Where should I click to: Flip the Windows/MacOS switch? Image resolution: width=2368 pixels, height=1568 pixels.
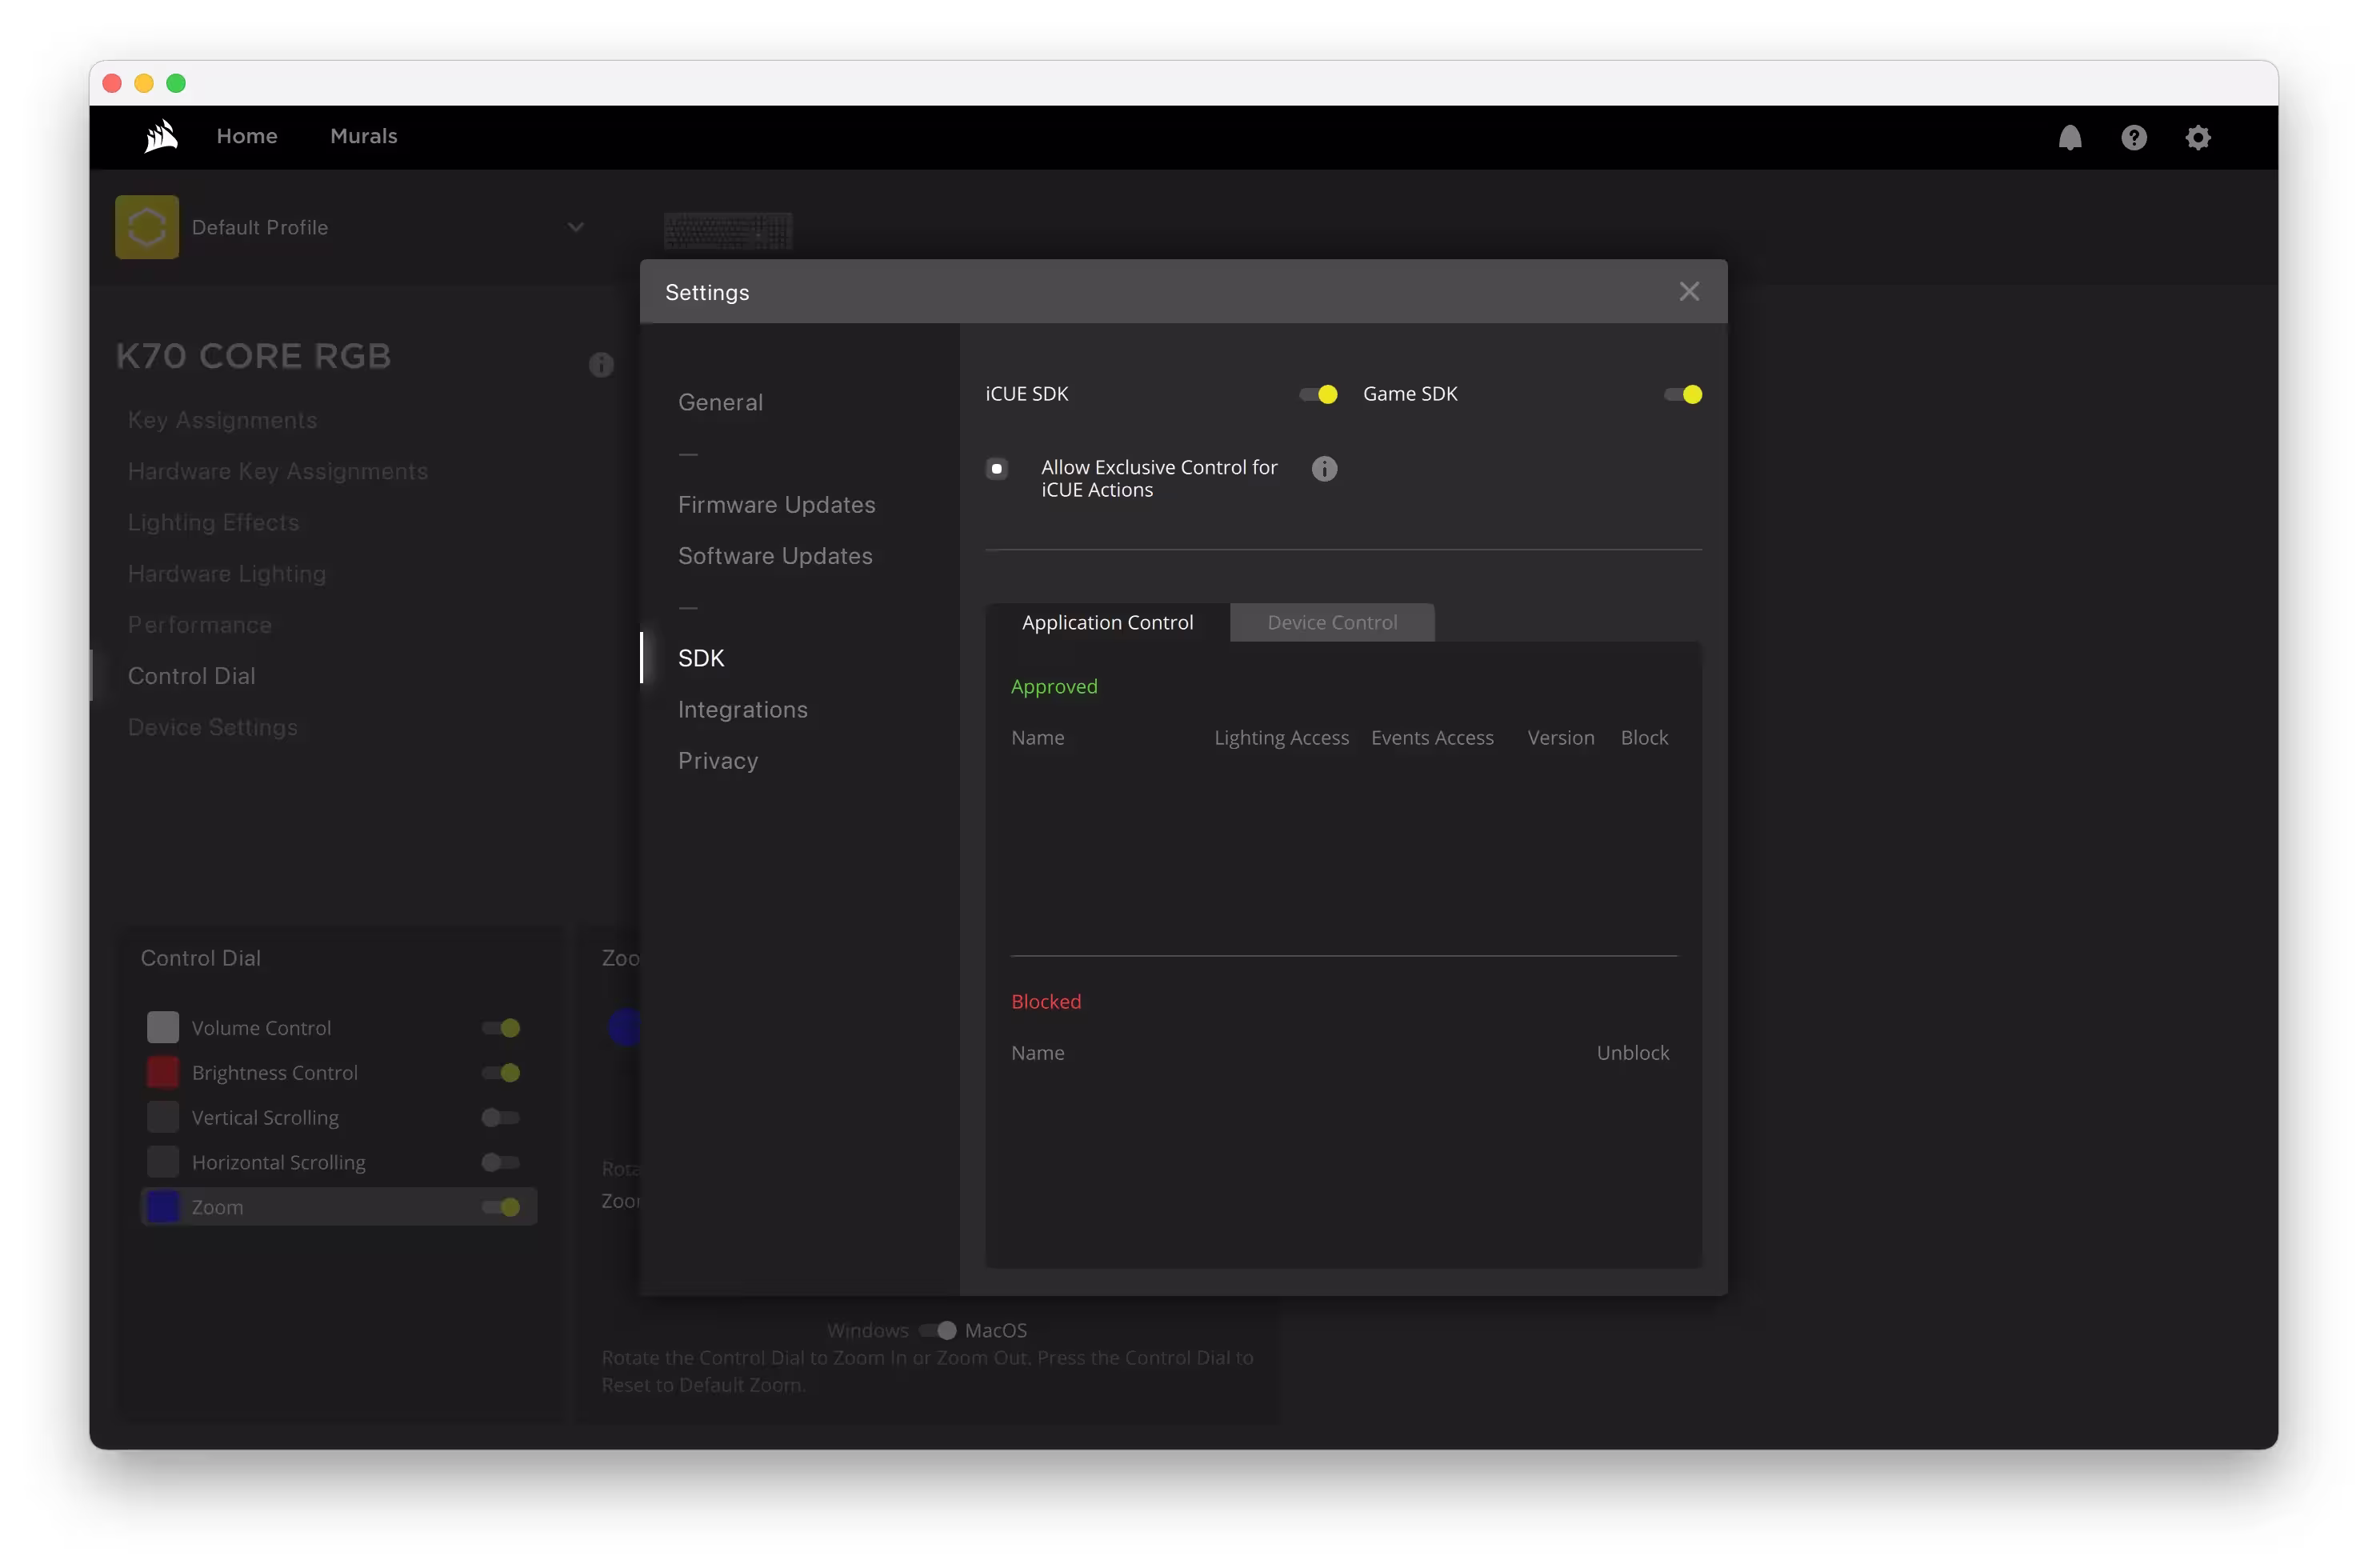938,1330
